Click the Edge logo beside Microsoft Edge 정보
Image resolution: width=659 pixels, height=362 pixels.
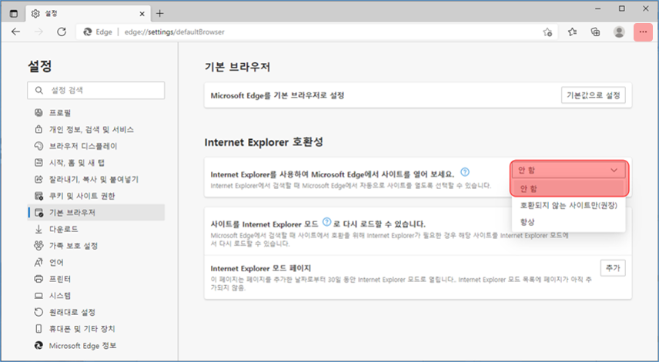pyautogui.click(x=38, y=346)
